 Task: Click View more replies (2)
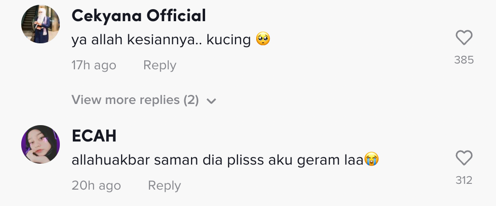[x=135, y=100]
